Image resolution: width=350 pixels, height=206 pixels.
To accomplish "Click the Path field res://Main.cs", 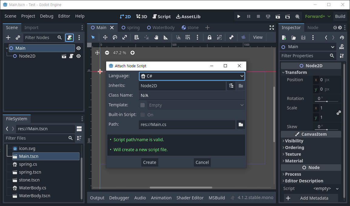I will point(187,125).
